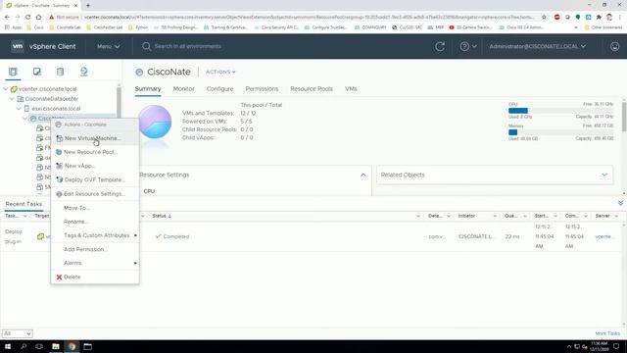Open Task View on taskbar
Image resolution: width=627 pixels, height=353 pixels.
(x=39, y=346)
